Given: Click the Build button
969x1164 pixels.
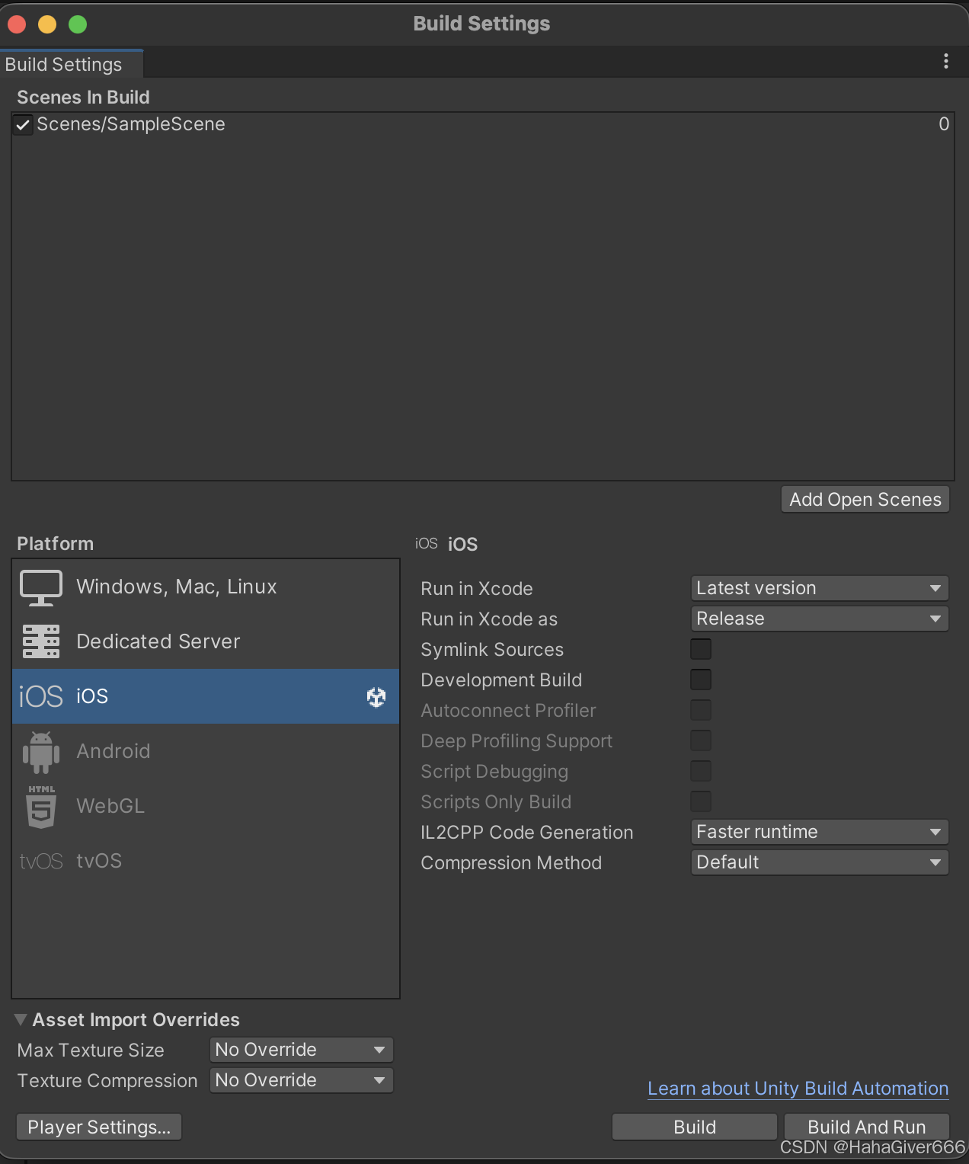Looking at the screenshot, I should pyautogui.click(x=695, y=1127).
